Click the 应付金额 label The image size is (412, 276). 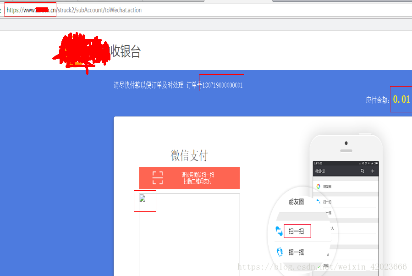pyautogui.click(x=378, y=100)
